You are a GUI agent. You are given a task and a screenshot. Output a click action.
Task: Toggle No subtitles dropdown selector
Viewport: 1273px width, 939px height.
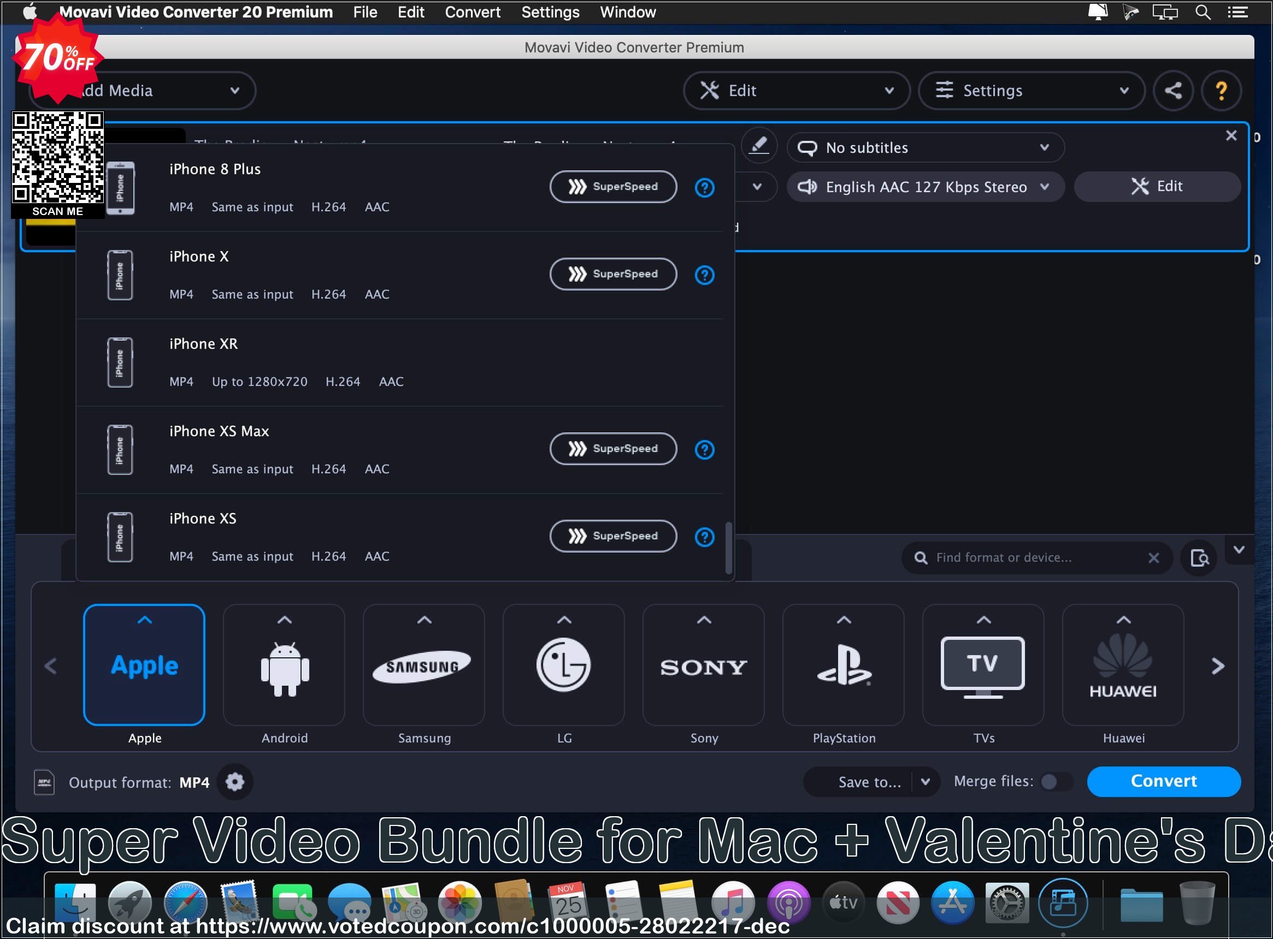click(924, 147)
